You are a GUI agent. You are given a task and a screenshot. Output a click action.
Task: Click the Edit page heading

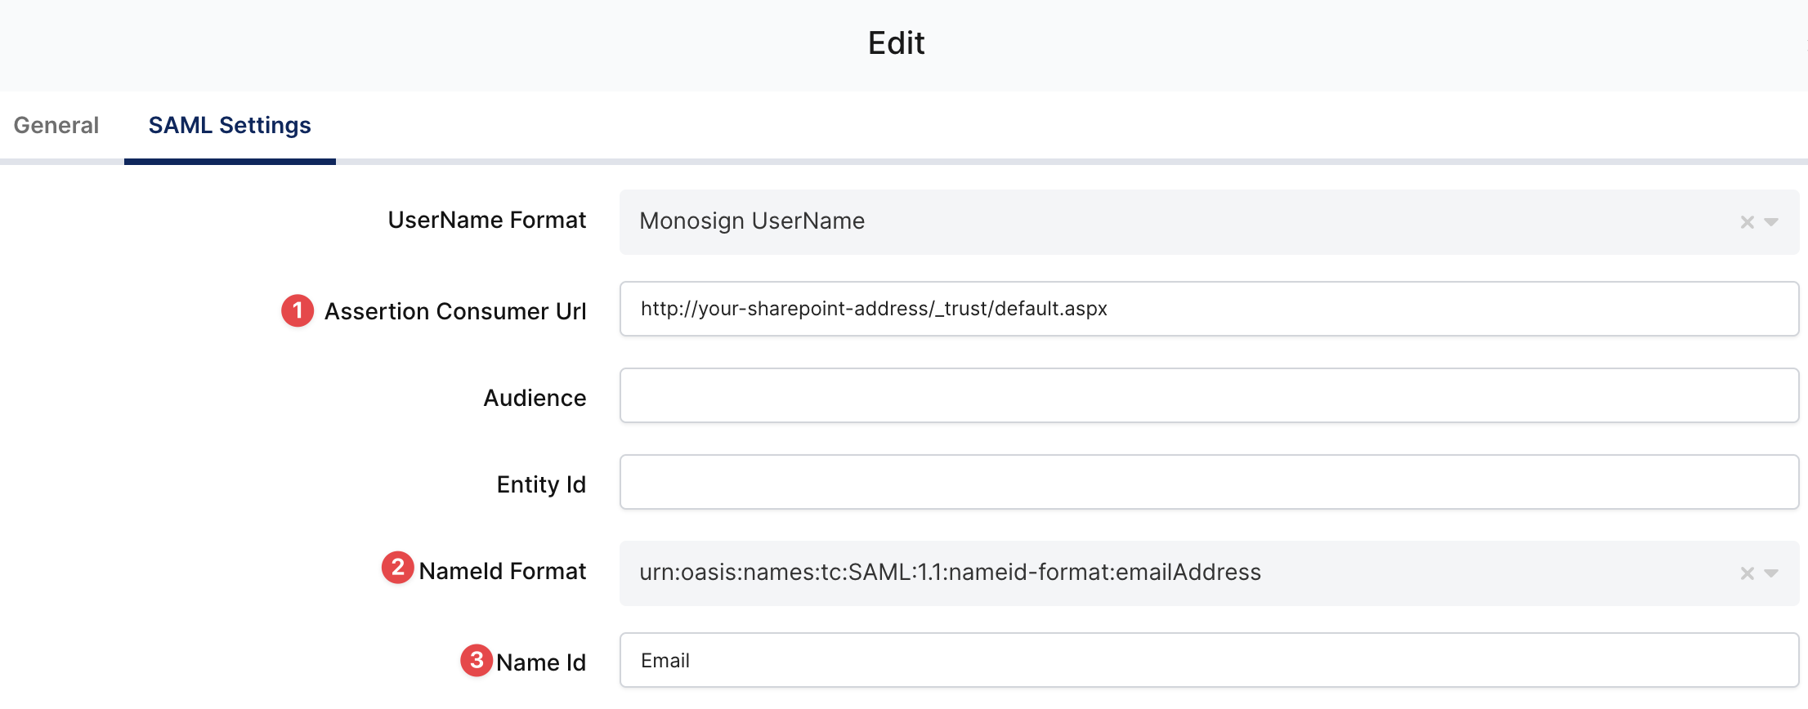pos(896,43)
